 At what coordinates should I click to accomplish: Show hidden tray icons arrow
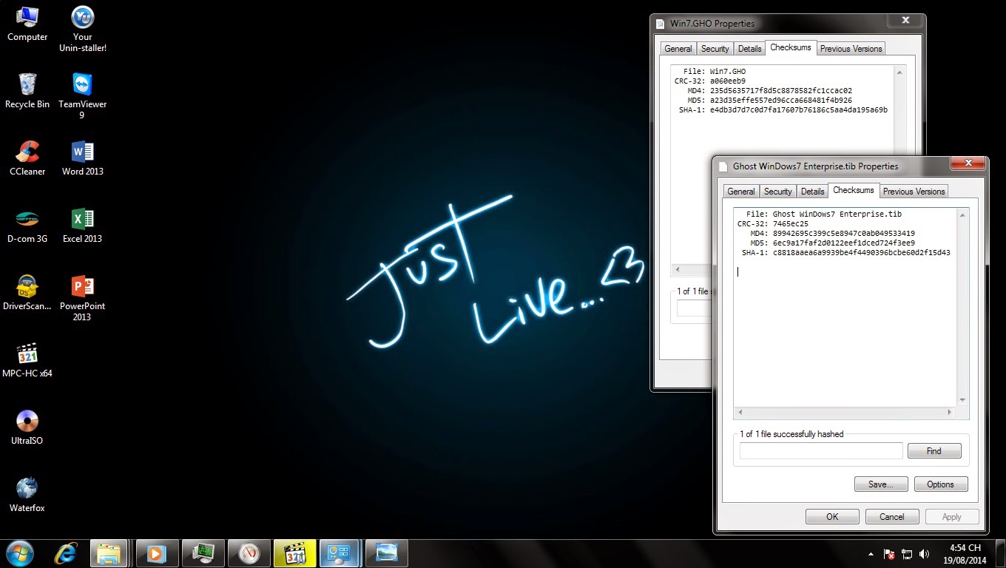871,554
